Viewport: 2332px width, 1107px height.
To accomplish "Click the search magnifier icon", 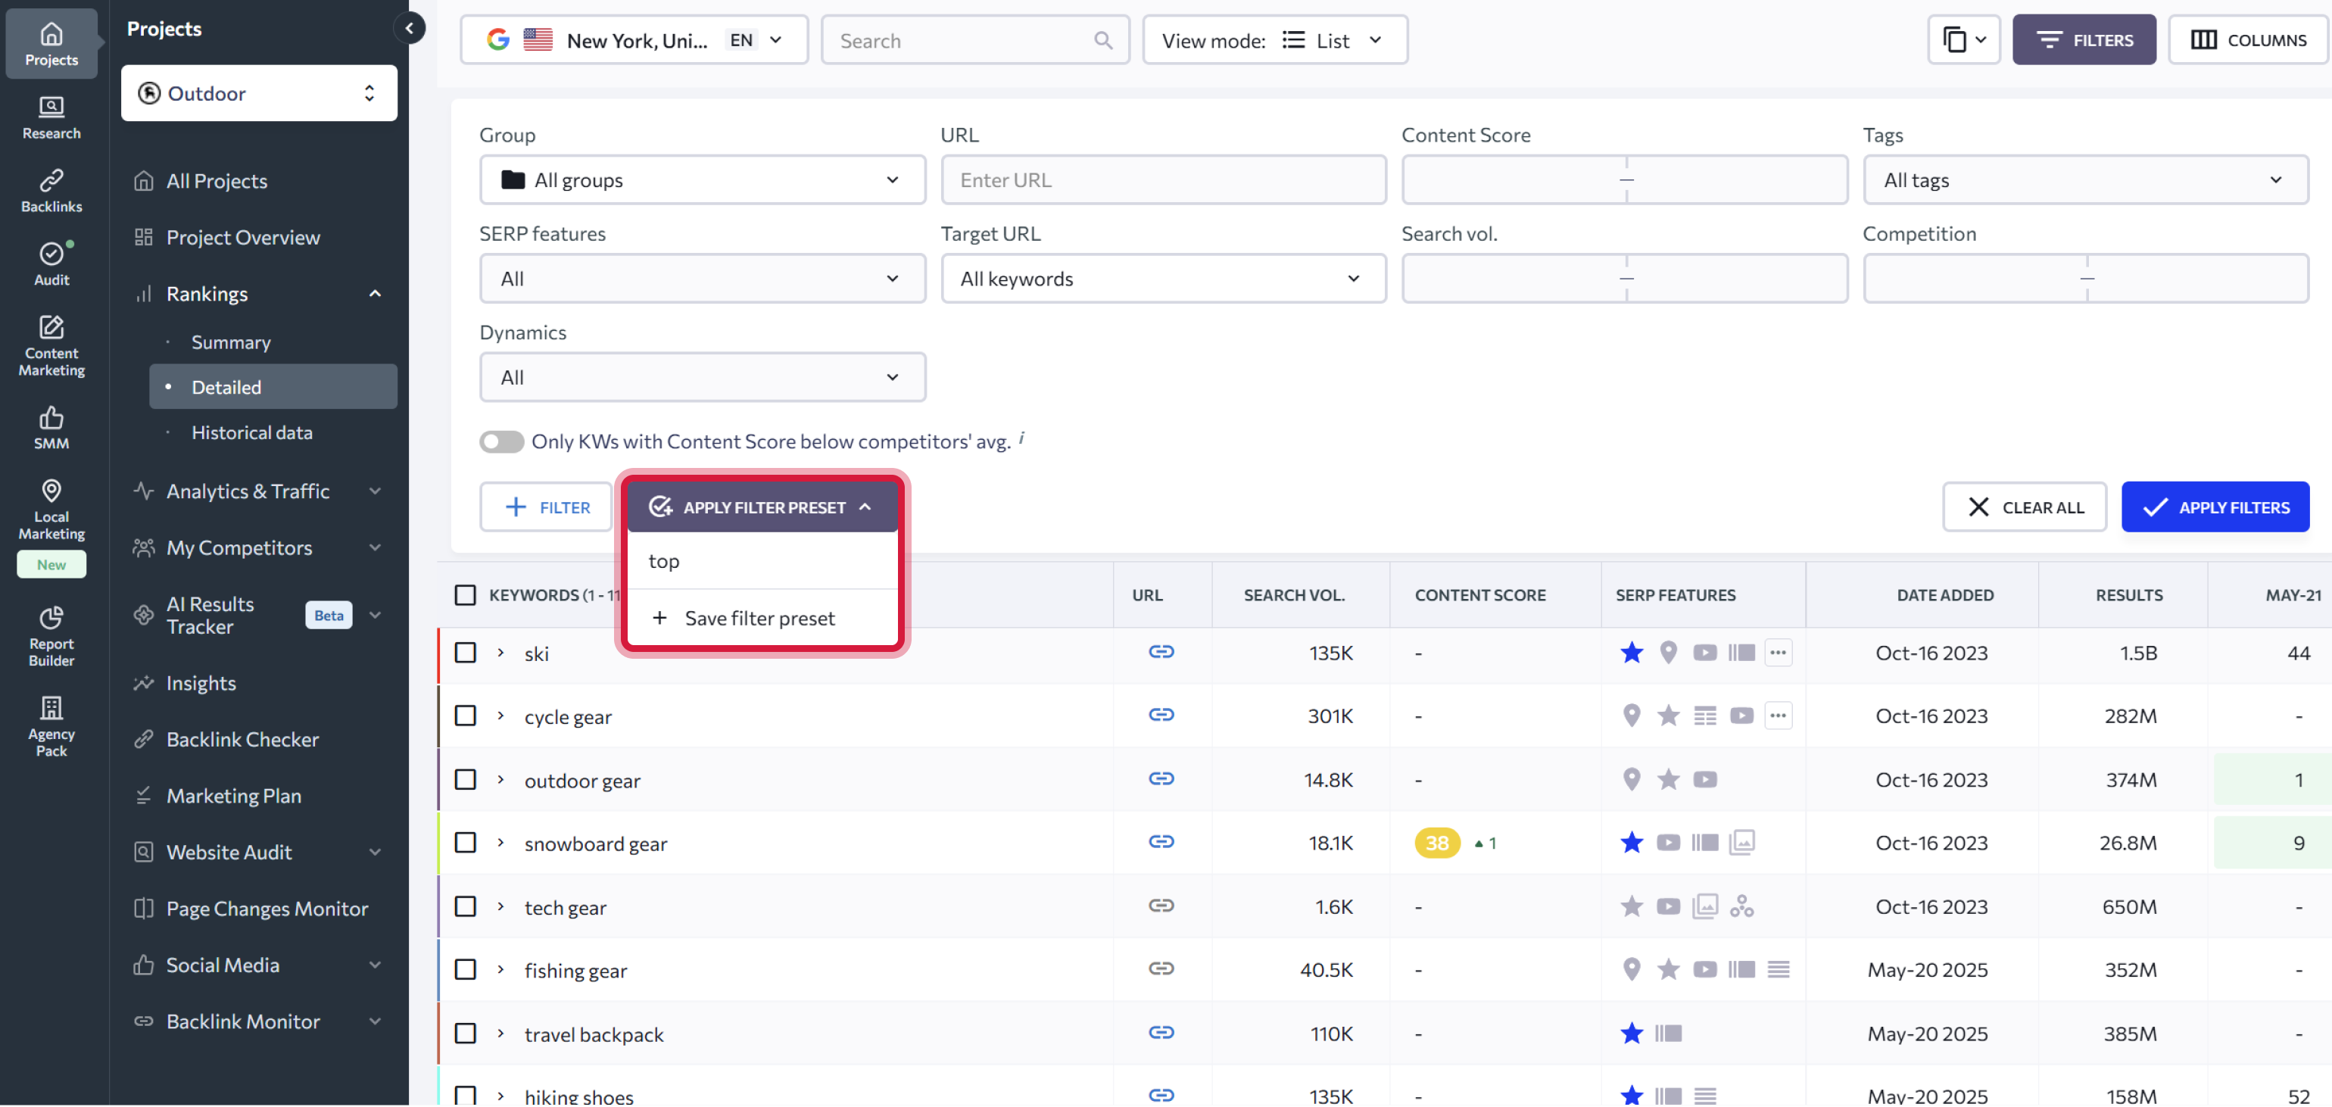I will (x=1102, y=41).
